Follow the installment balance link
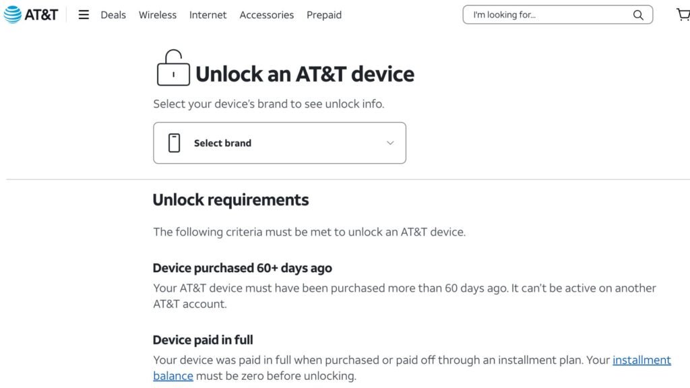The image size is (690, 388). [x=641, y=360]
